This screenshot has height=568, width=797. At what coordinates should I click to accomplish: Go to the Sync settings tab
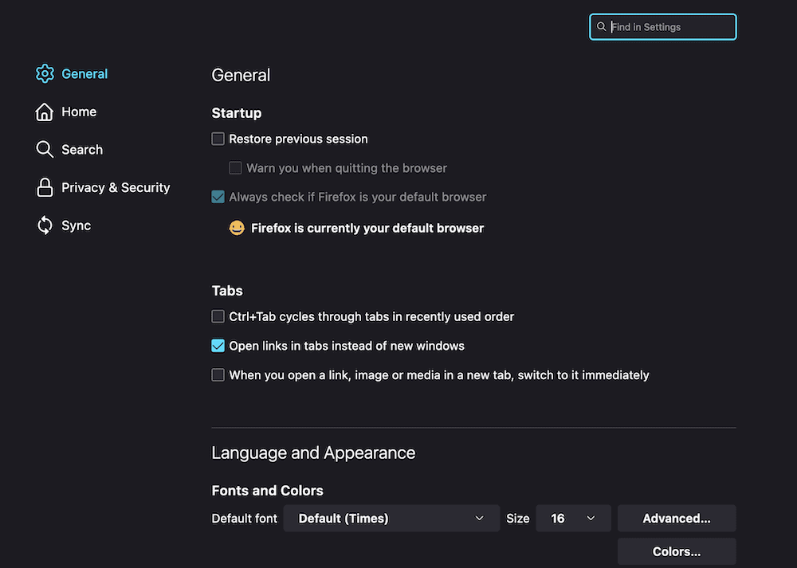[76, 225]
